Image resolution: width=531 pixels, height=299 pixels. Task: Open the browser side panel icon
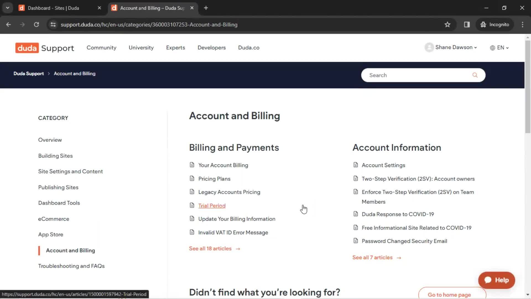point(467,24)
